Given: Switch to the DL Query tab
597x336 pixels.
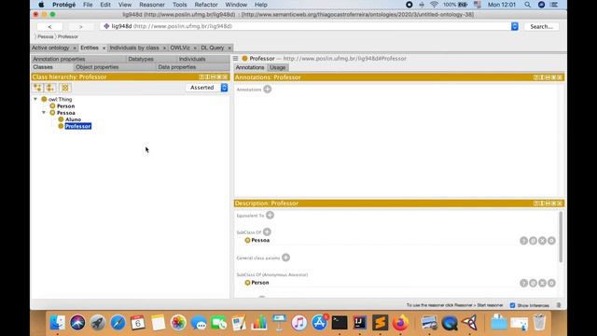Looking at the screenshot, I should (213, 48).
